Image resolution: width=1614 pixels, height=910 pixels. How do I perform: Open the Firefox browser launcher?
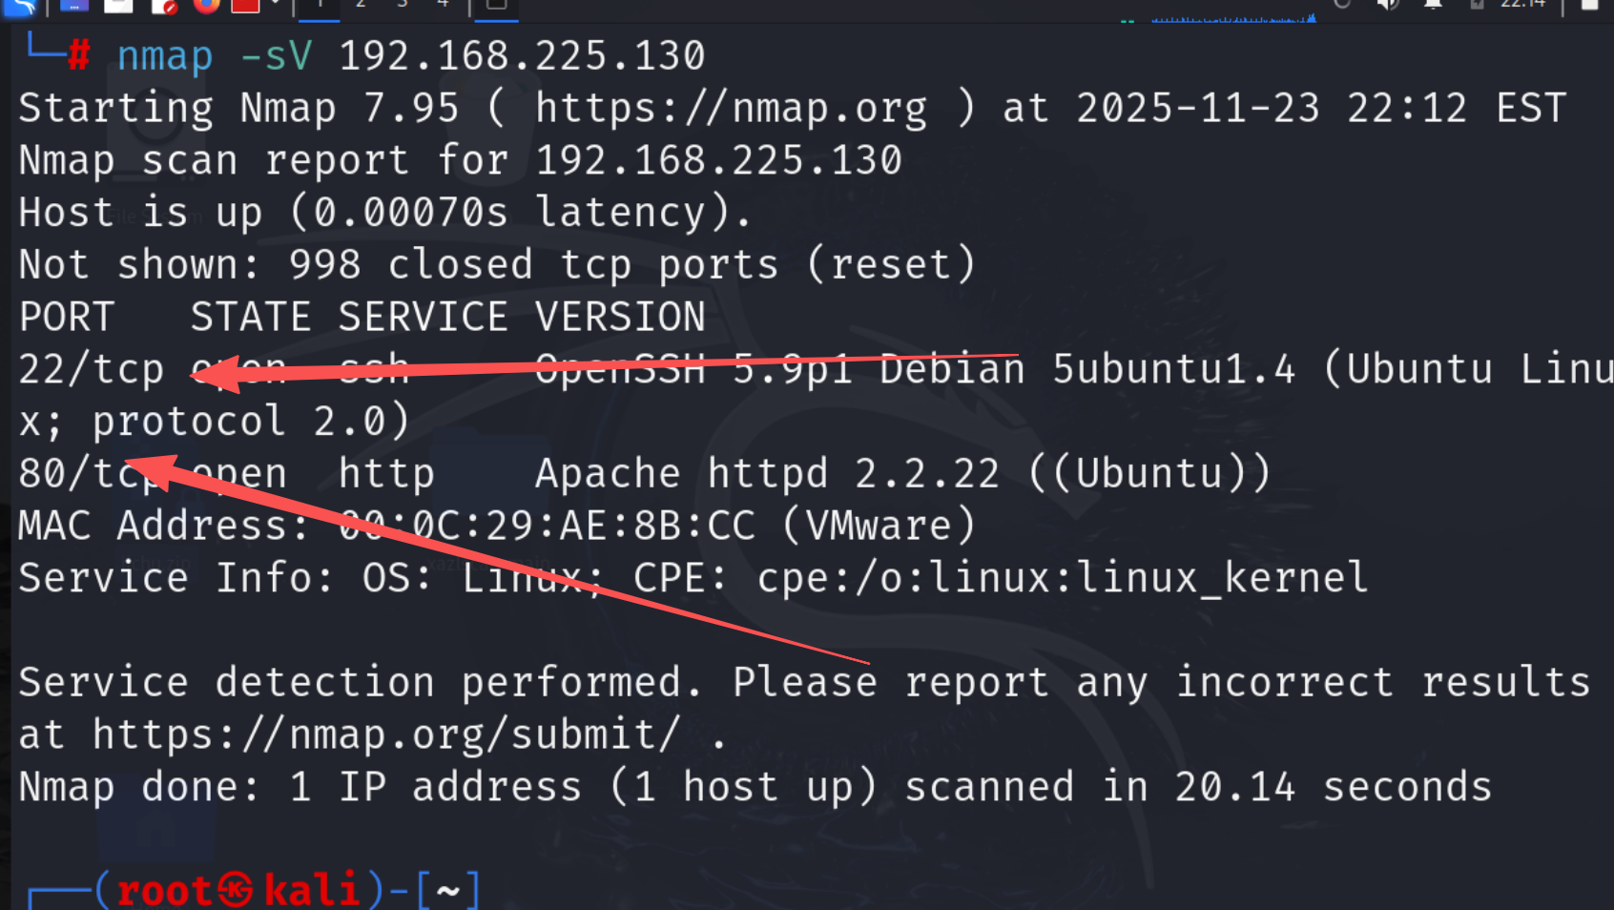pos(206,5)
